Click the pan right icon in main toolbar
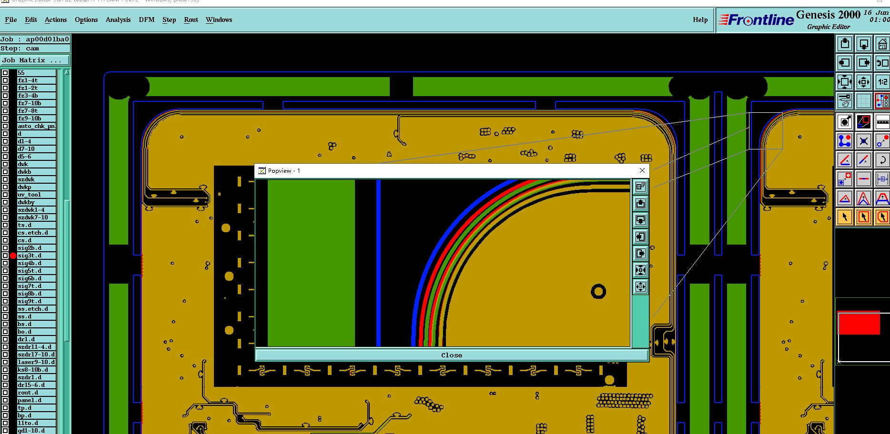Screen dimensions: 890x434 click(x=864, y=63)
